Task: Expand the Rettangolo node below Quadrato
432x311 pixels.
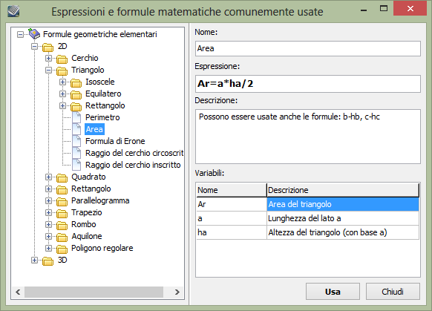Action: pos(48,189)
